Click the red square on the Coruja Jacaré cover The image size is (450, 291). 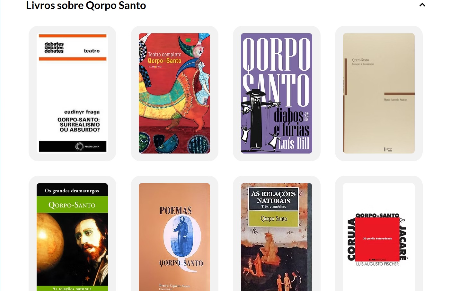pyautogui.click(x=377, y=239)
